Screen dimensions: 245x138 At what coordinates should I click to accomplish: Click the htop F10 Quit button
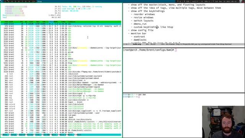click(78, 135)
